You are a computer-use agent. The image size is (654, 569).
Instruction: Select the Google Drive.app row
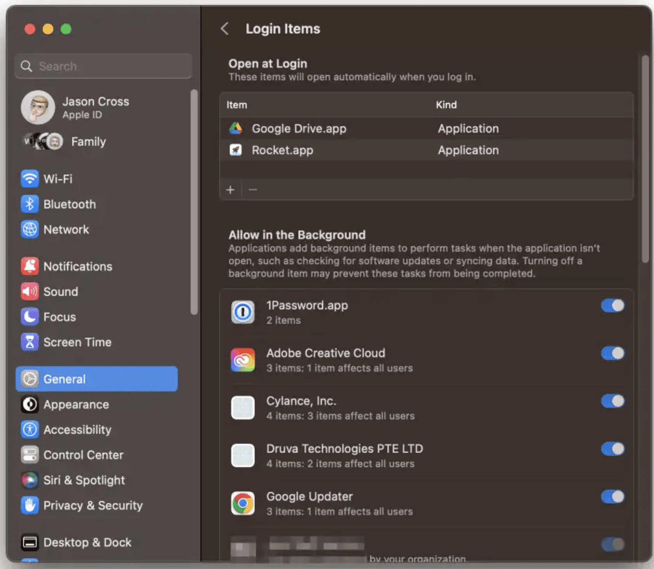[x=426, y=128]
